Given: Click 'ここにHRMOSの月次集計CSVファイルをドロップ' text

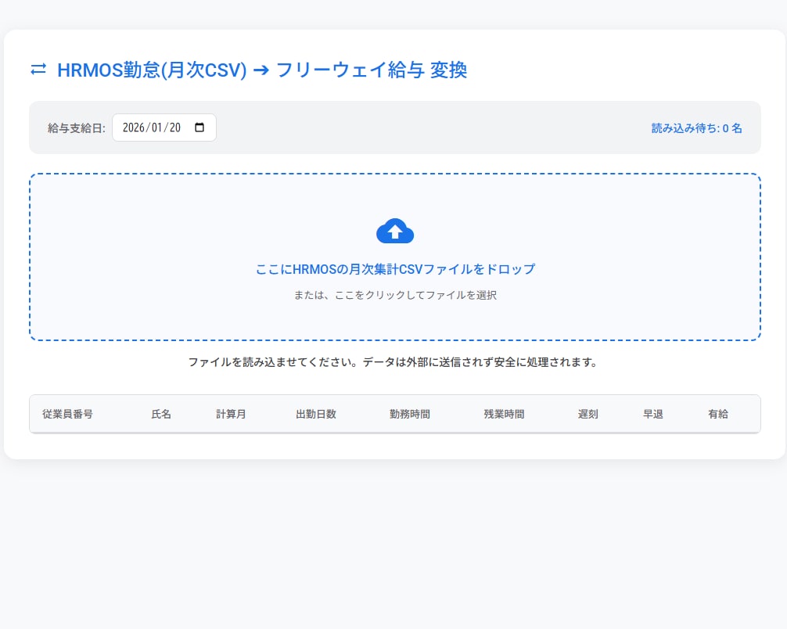Looking at the screenshot, I should click(395, 269).
